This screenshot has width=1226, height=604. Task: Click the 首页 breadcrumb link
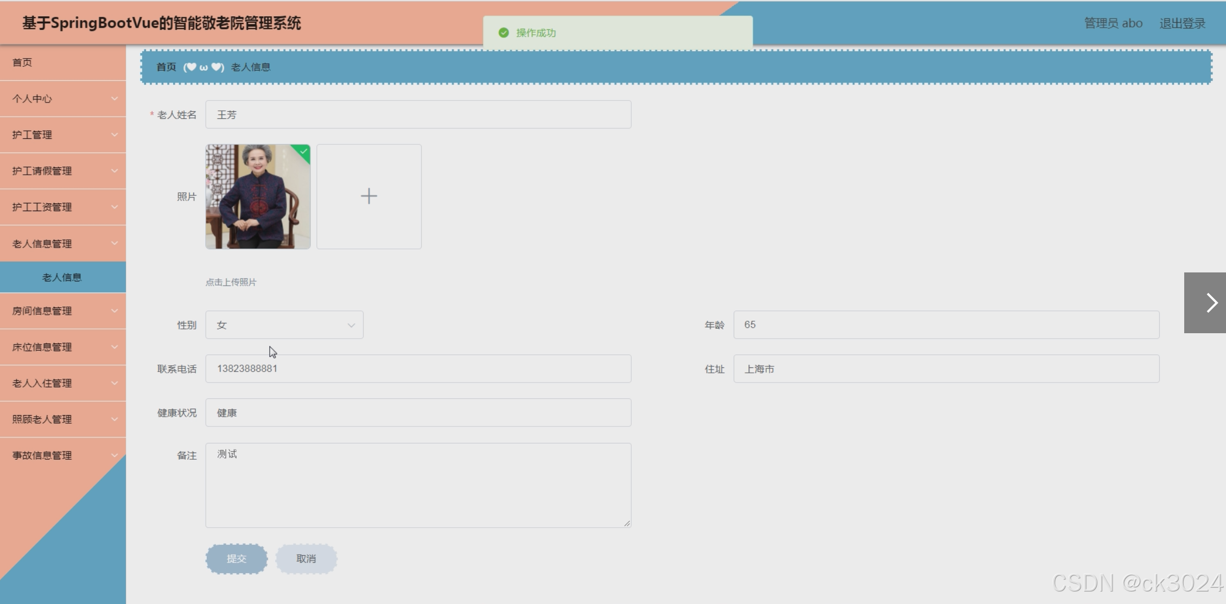click(166, 67)
